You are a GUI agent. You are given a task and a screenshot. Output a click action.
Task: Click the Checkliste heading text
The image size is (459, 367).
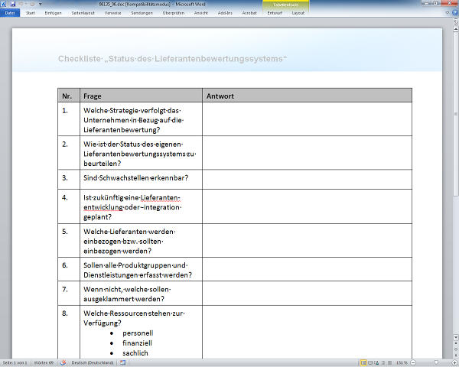coord(172,59)
